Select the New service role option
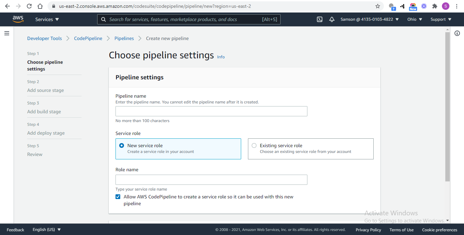464x235 pixels. [x=122, y=145]
